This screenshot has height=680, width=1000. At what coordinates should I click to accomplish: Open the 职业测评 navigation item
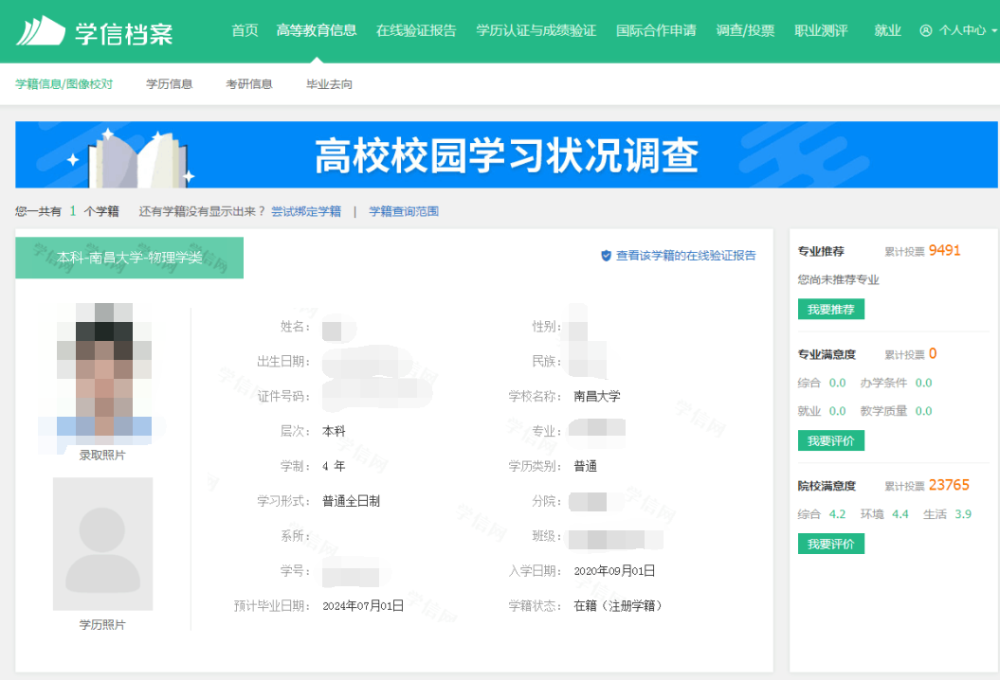(821, 30)
